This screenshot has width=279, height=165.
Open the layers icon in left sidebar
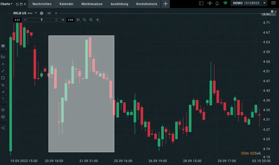(x=3, y=117)
